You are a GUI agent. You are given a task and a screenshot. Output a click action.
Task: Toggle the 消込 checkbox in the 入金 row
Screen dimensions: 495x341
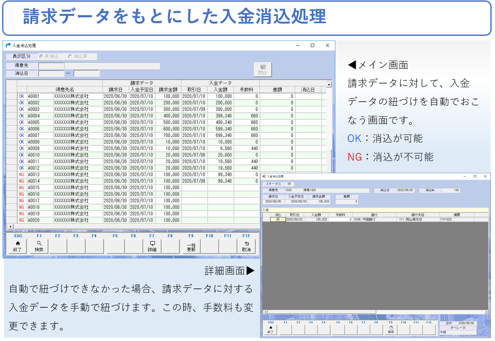click(x=278, y=220)
